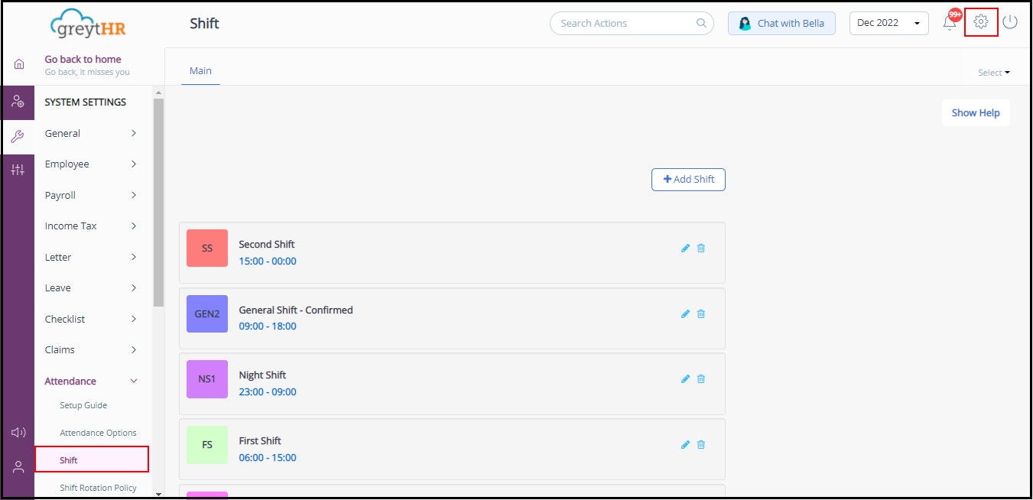The width and height of the screenshot is (1033, 500).
Task: Open the Dec 2022 period dropdown
Action: pos(889,23)
